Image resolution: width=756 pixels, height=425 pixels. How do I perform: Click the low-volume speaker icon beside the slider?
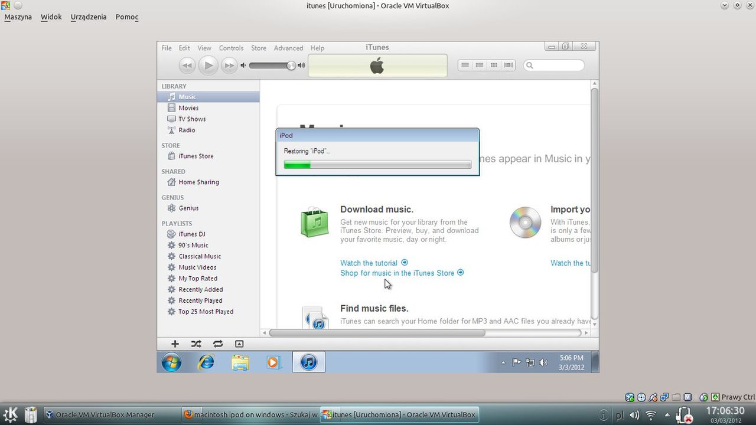(243, 66)
